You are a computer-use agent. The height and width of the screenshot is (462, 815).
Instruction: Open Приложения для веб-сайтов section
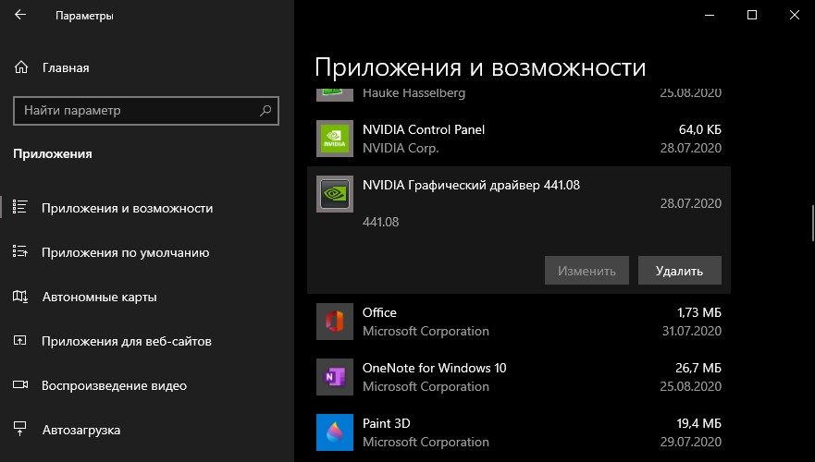[x=127, y=342]
